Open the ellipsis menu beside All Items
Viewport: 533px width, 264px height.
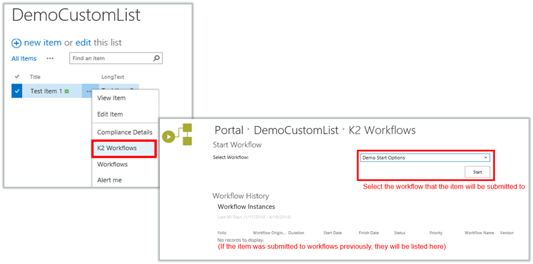(x=50, y=58)
